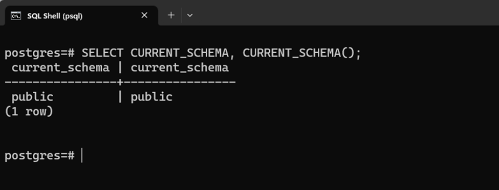The image size is (499, 190).
Task: Click the terminal icon in the psql tab
Action: tap(16, 15)
